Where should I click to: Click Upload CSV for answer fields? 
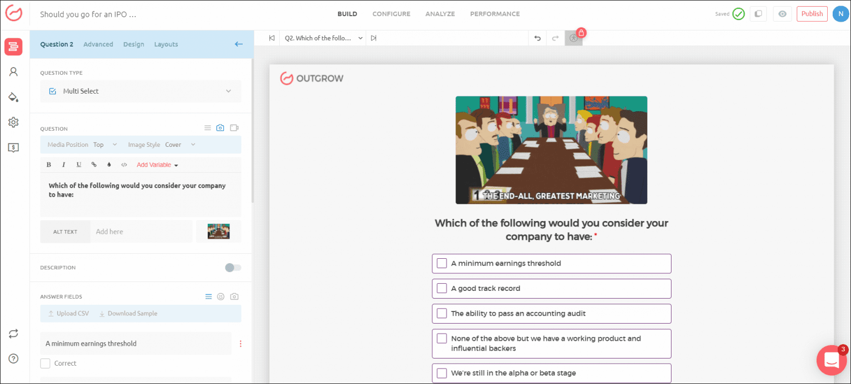(68, 313)
